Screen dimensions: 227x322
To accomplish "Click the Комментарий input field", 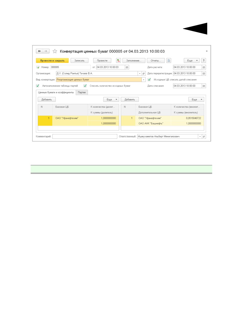I will [x=85, y=136].
